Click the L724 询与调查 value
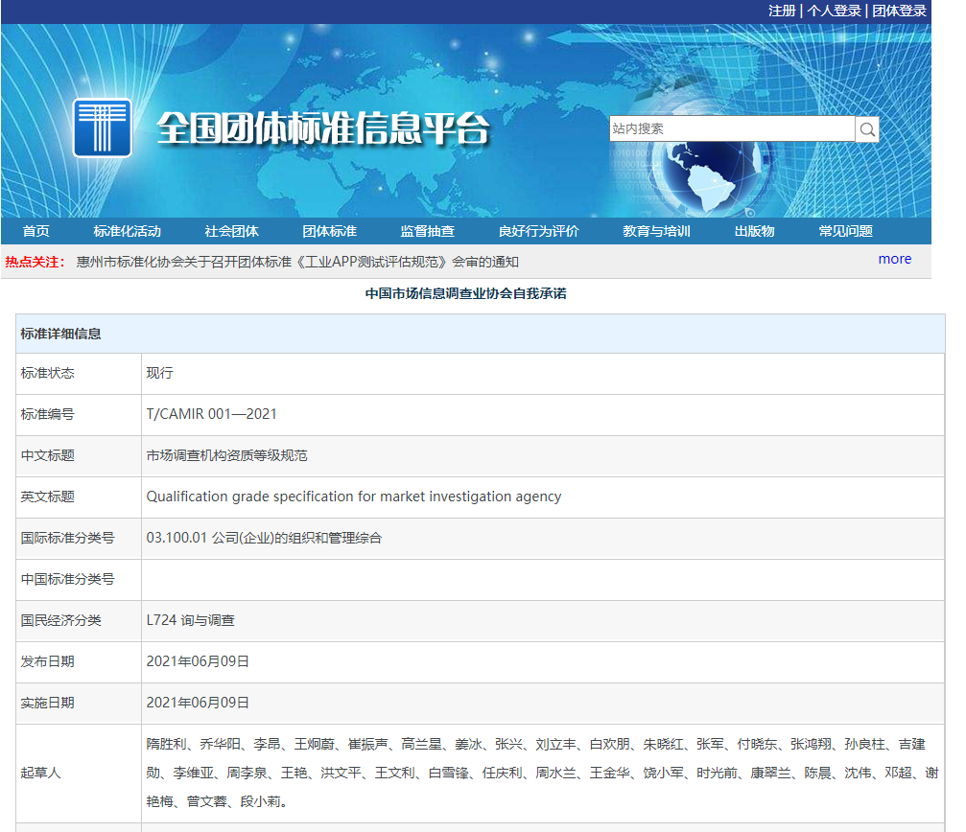Screen dimensions: 966x832 [x=190, y=620]
